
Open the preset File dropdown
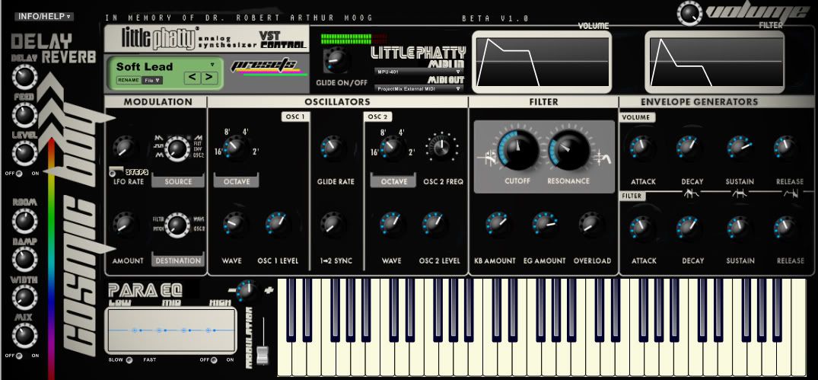point(153,81)
